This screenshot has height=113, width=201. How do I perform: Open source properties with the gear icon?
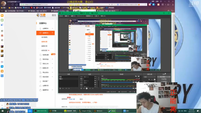[x=87, y=88]
